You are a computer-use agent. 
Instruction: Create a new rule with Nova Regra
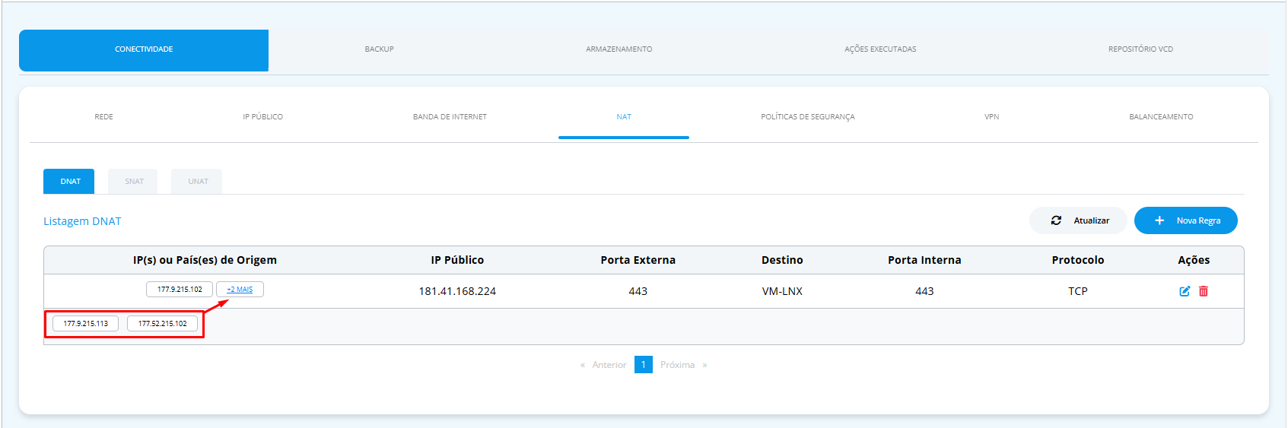point(1186,220)
